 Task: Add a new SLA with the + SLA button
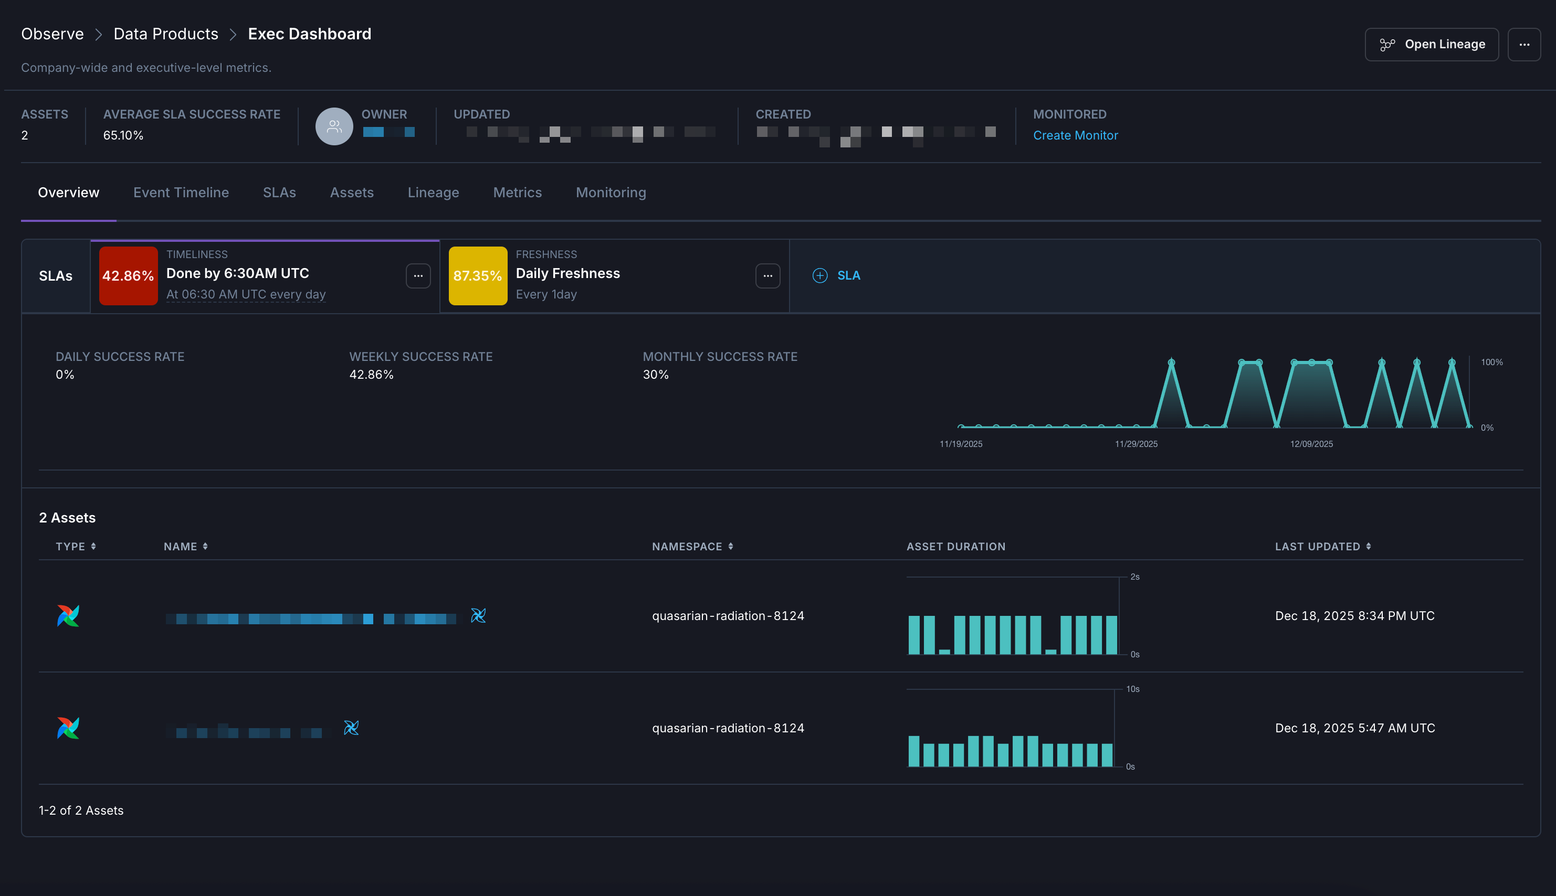837,275
